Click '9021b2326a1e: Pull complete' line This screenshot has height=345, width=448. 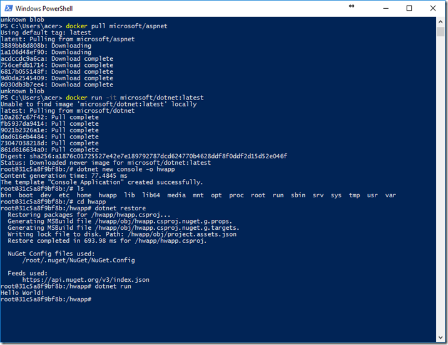pos(49,130)
